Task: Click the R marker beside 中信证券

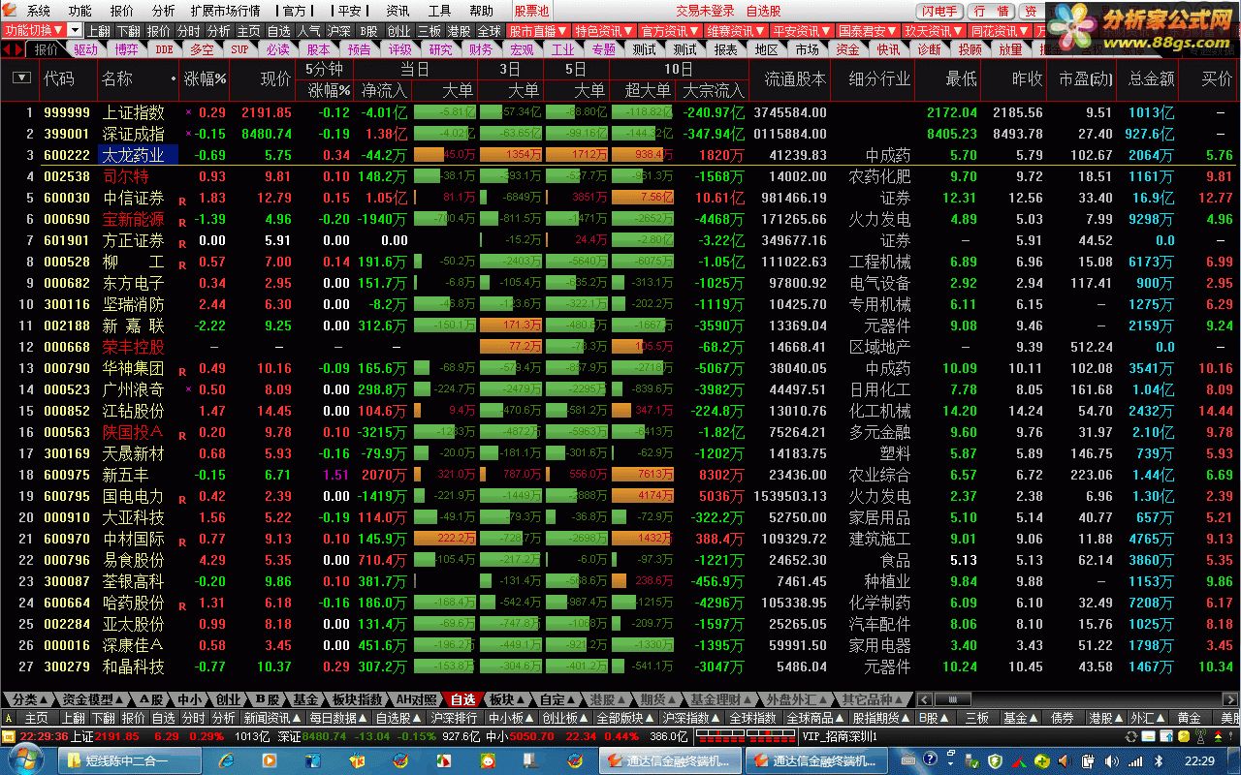Action: [x=181, y=201]
